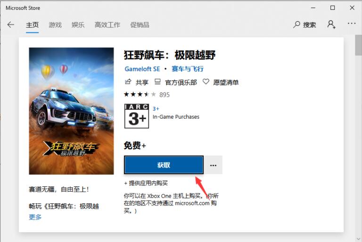Open more options next to 获取
The image size is (362, 242).
click(x=214, y=165)
